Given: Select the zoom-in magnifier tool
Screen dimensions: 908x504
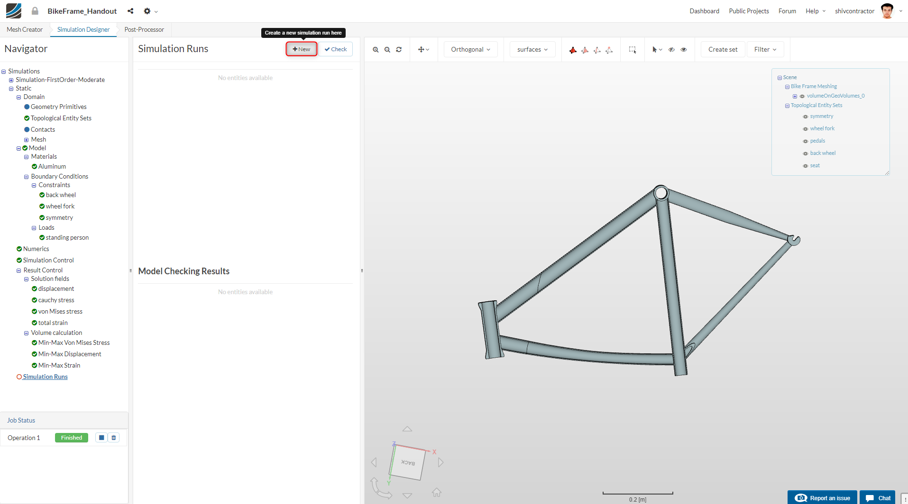Looking at the screenshot, I should point(376,49).
